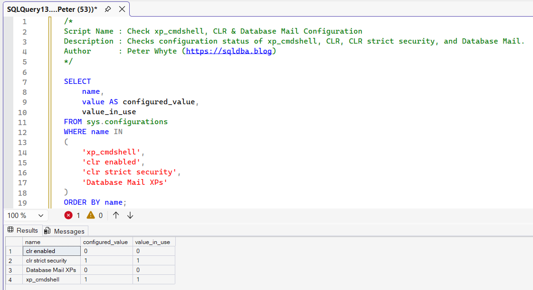Image resolution: width=533 pixels, height=290 pixels.
Task: Jump to next issue with down arrow
Action: tap(130, 215)
